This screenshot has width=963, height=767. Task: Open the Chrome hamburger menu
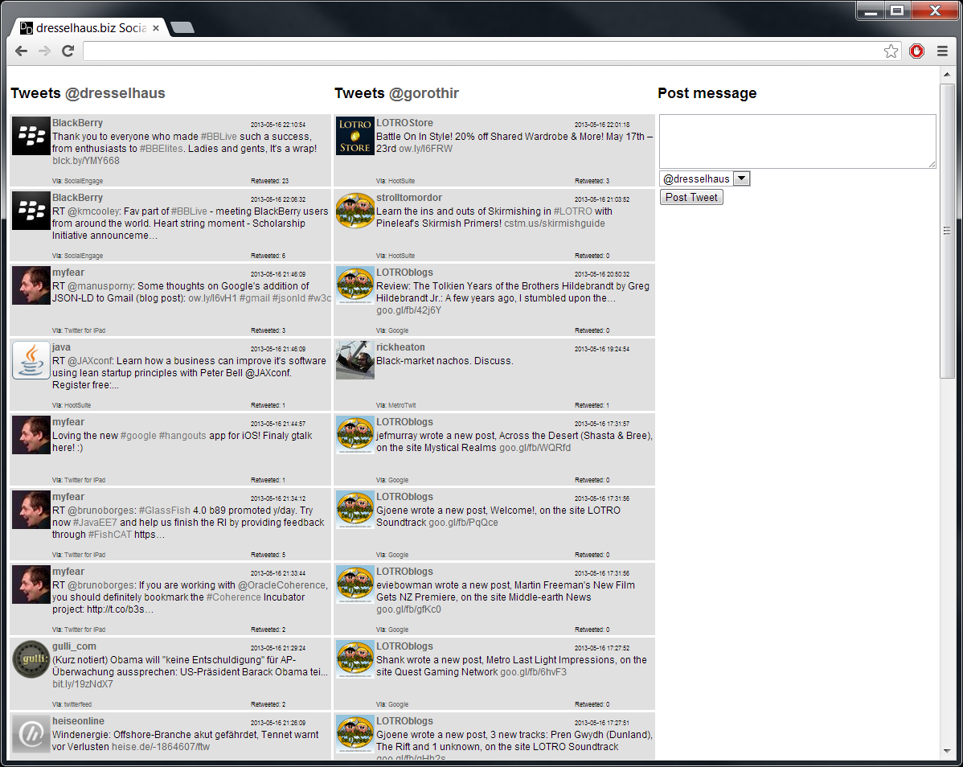click(x=942, y=51)
